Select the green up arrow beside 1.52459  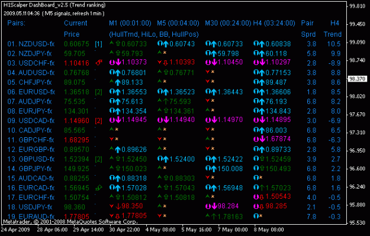click(262, 159)
